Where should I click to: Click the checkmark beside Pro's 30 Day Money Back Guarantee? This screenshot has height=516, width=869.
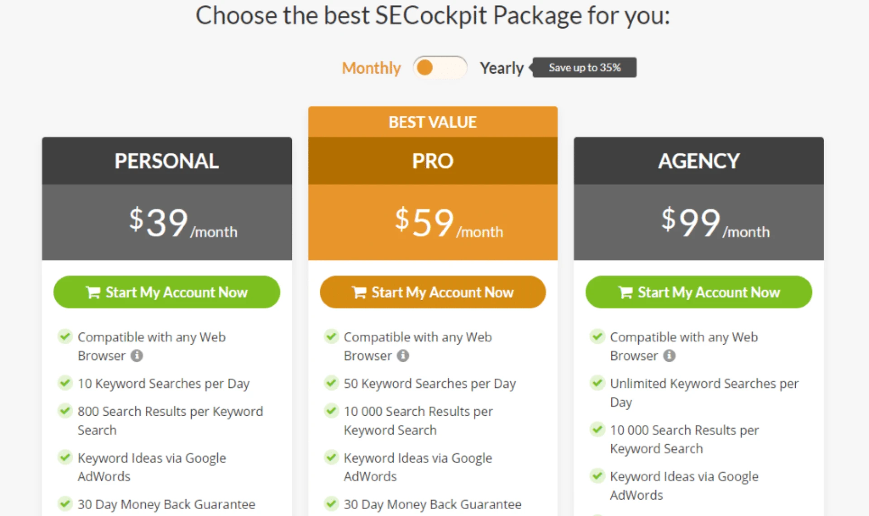click(331, 504)
